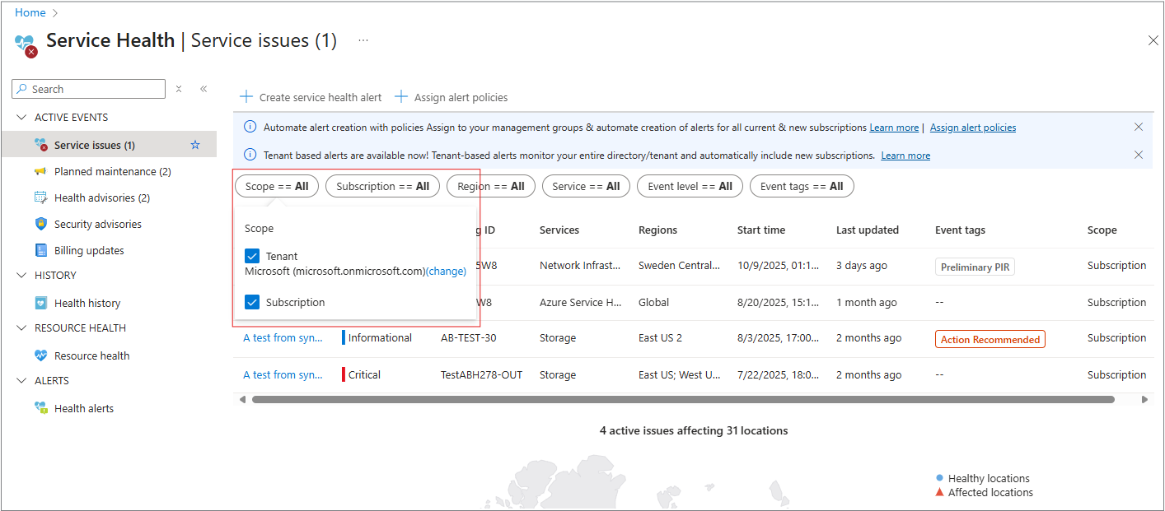Collapse the RESOURCE HEALTH section
Screen dimensions: 1165x511
[21, 328]
